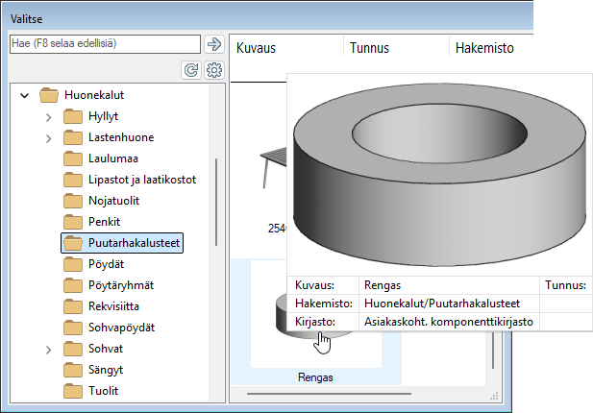This screenshot has width=593, height=413.
Task: Open the Lipastot ja laatikostot folder
Action: click(x=141, y=180)
